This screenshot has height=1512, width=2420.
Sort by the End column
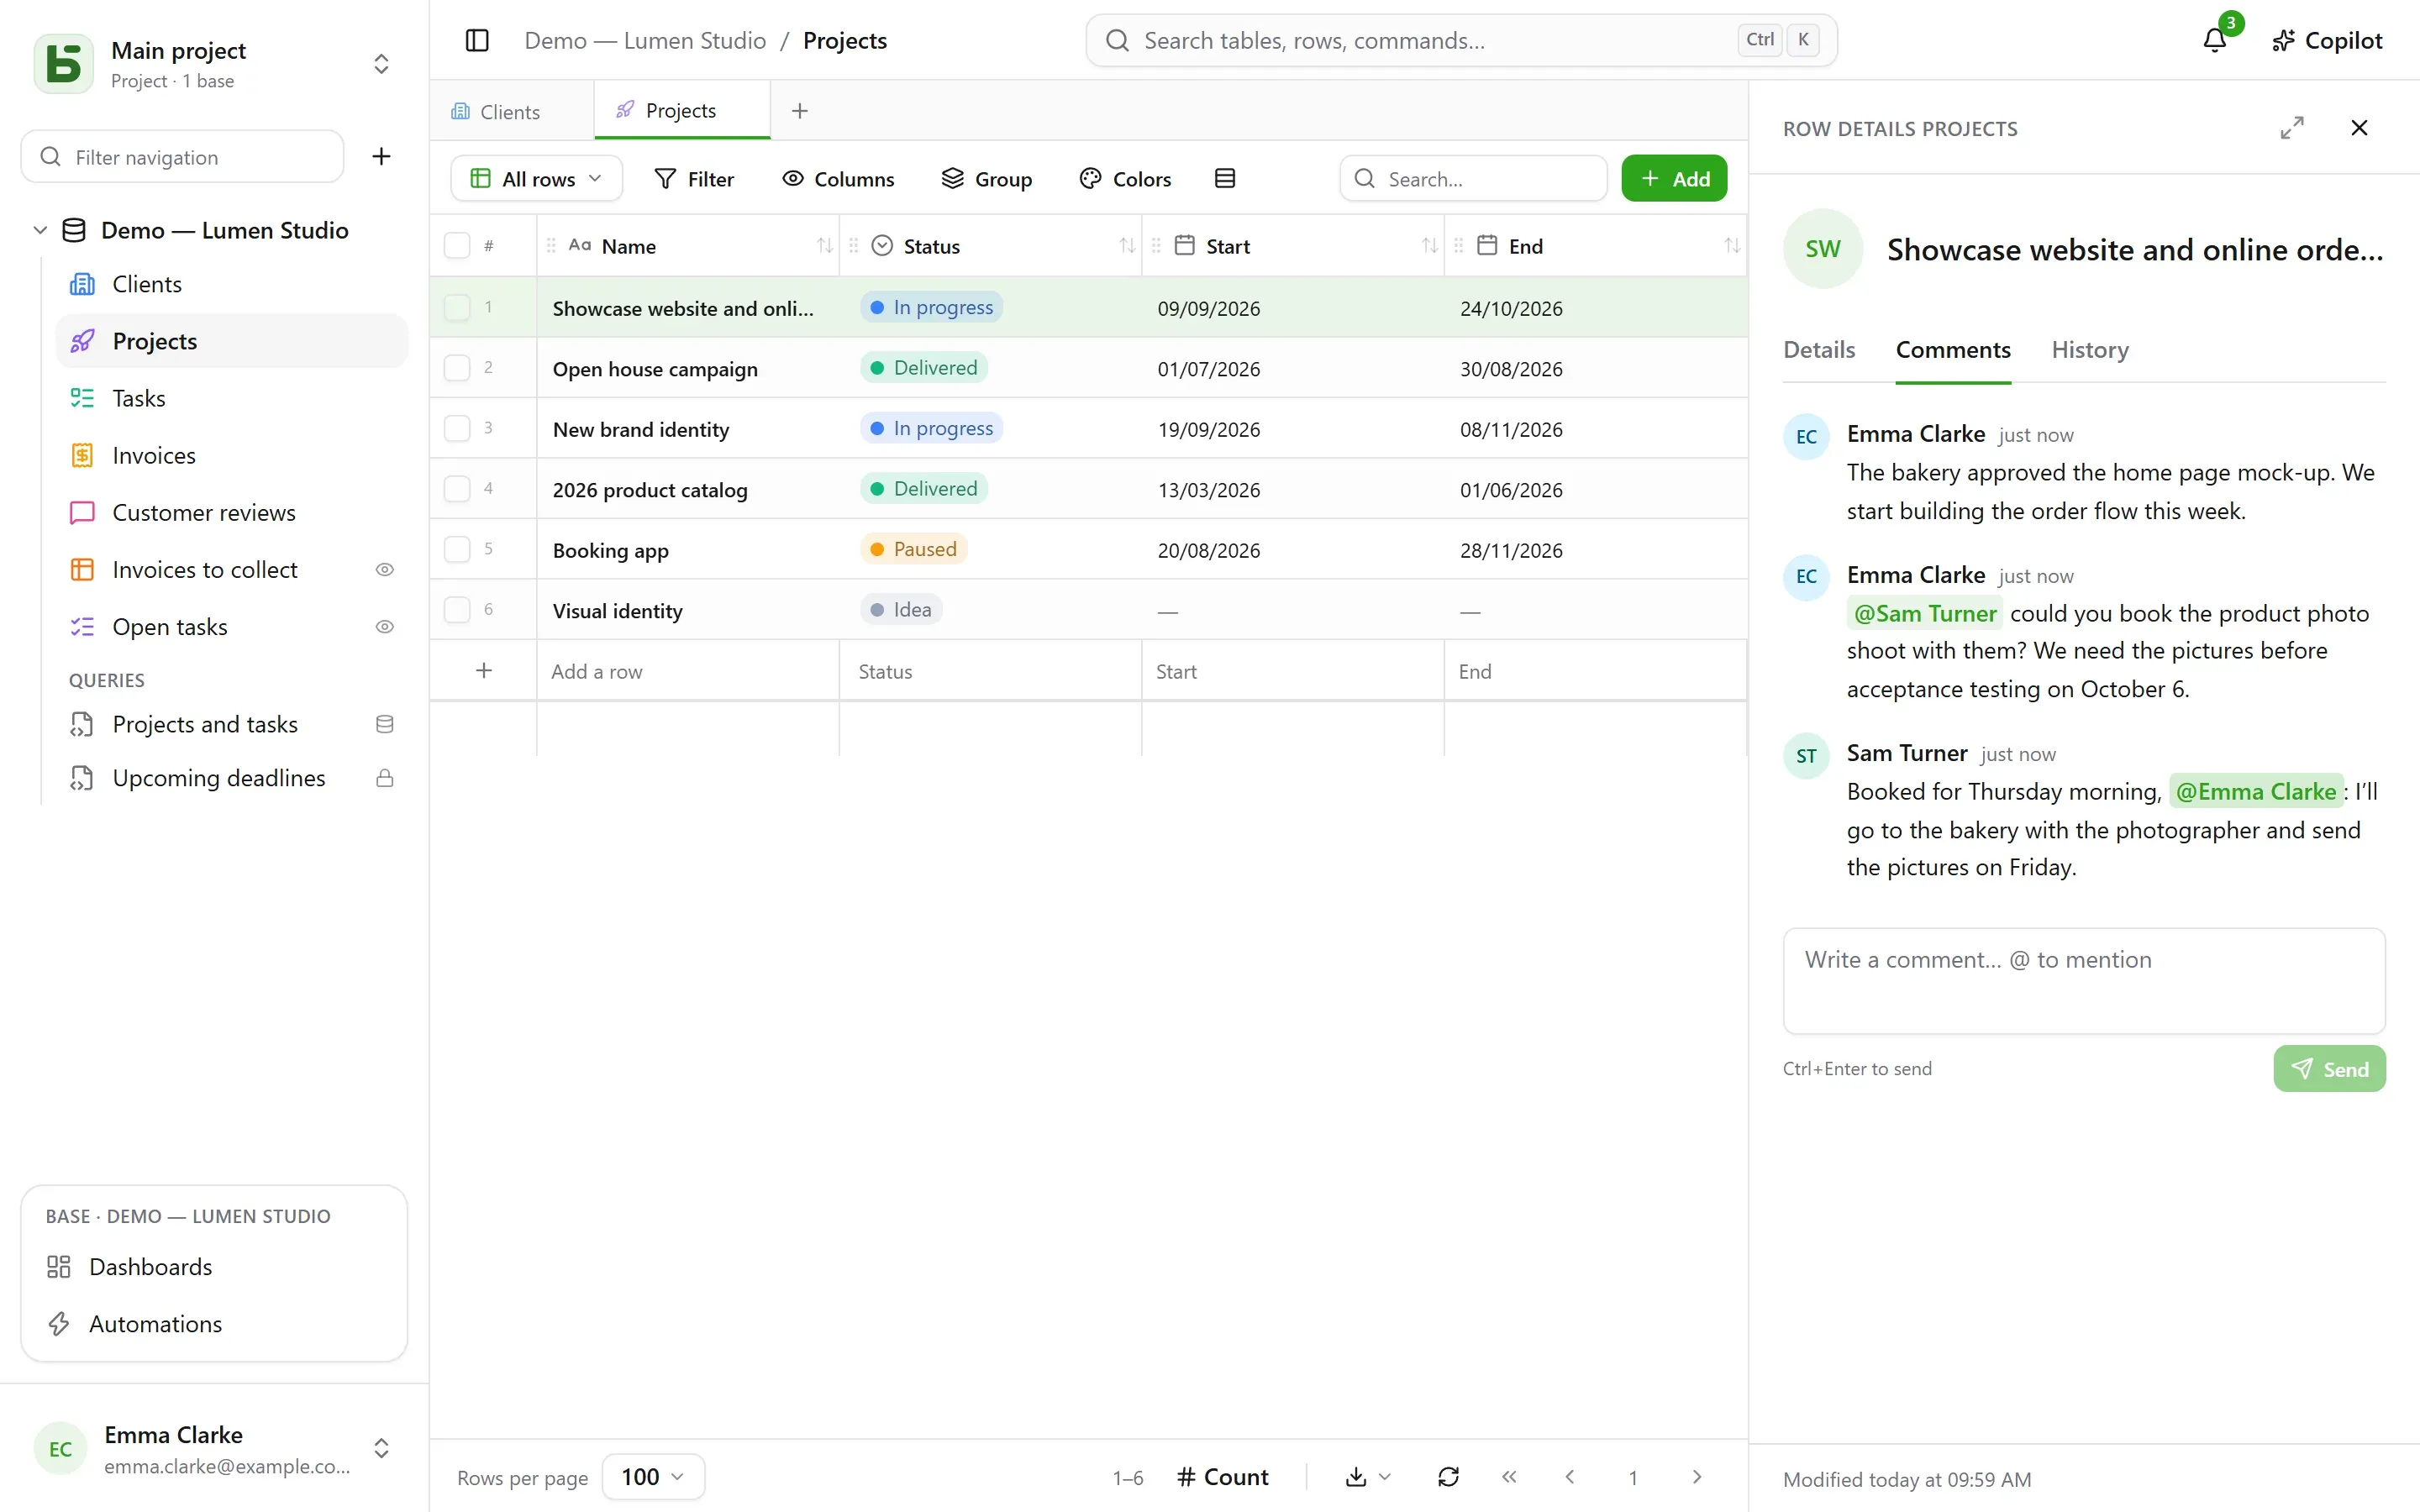click(1732, 246)
